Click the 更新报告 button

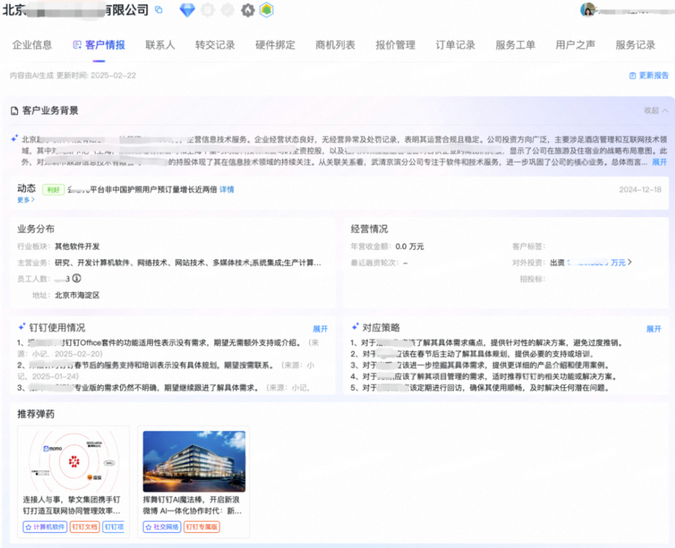pos(649,75)
